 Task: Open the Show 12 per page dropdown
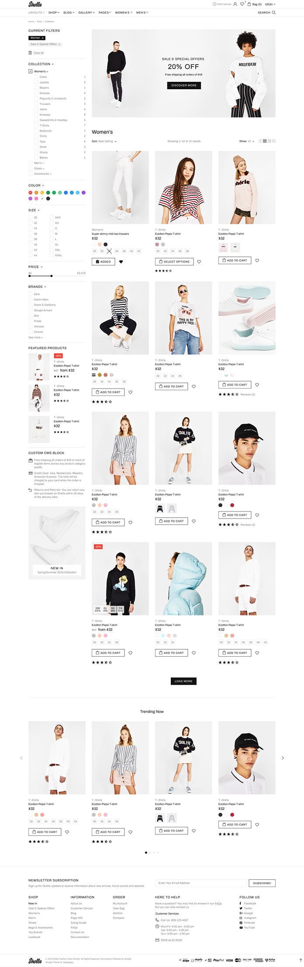[247, 141]
